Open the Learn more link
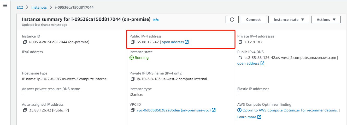Image resolution: width=347 pixels, height=125 pixels. 249,117
